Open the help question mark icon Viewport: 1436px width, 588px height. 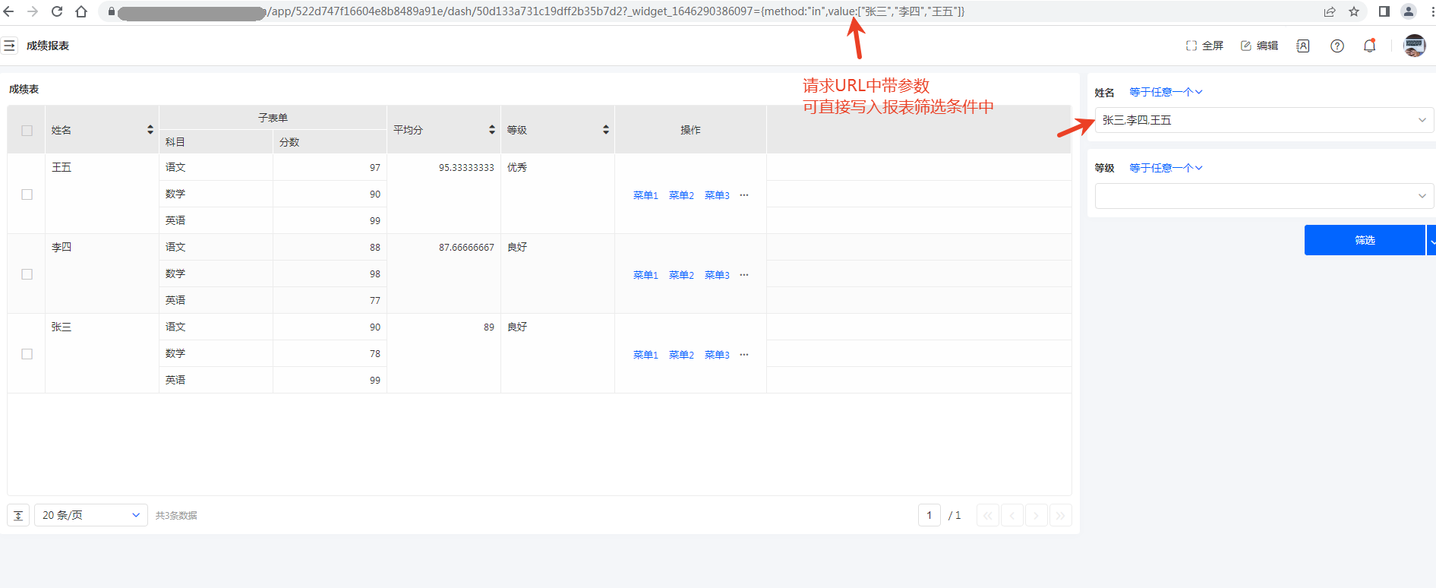point(1337,46)
